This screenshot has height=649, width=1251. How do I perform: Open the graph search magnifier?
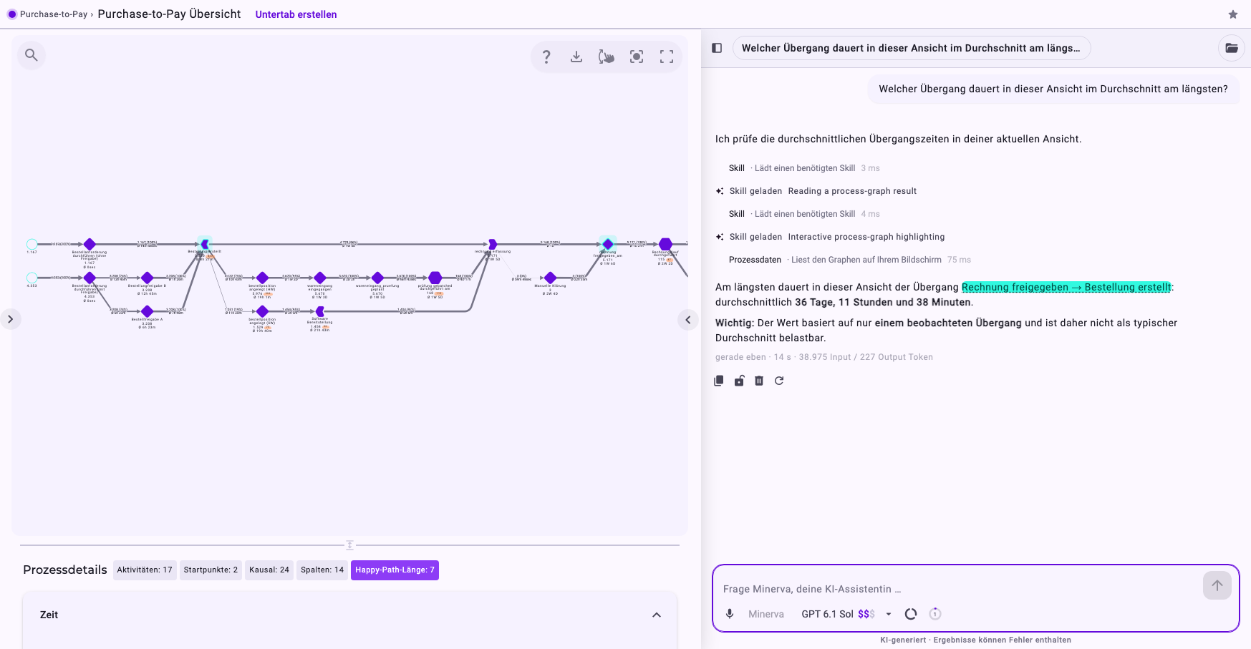click(31, 54)
